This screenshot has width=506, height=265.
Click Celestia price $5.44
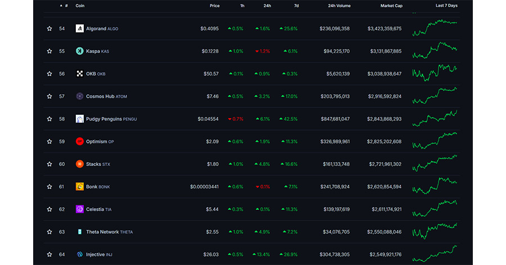213,209
